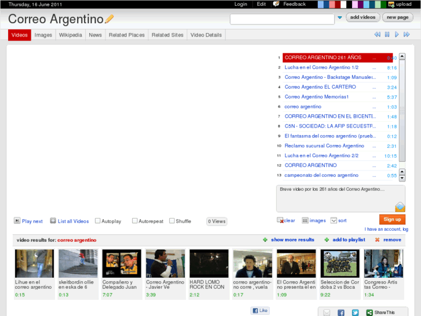Screen dimensions: 421x316
Task: Open the Related Sites tab
Action: click(x=167, y=35)
